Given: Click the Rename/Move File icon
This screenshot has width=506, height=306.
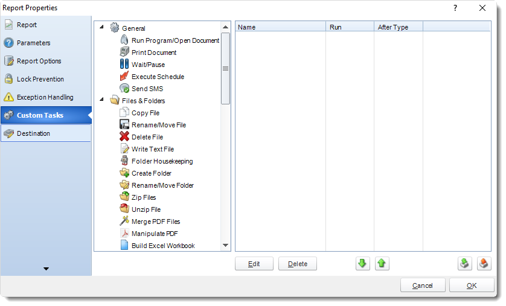Looking at the screenshot, I should 124,124.
